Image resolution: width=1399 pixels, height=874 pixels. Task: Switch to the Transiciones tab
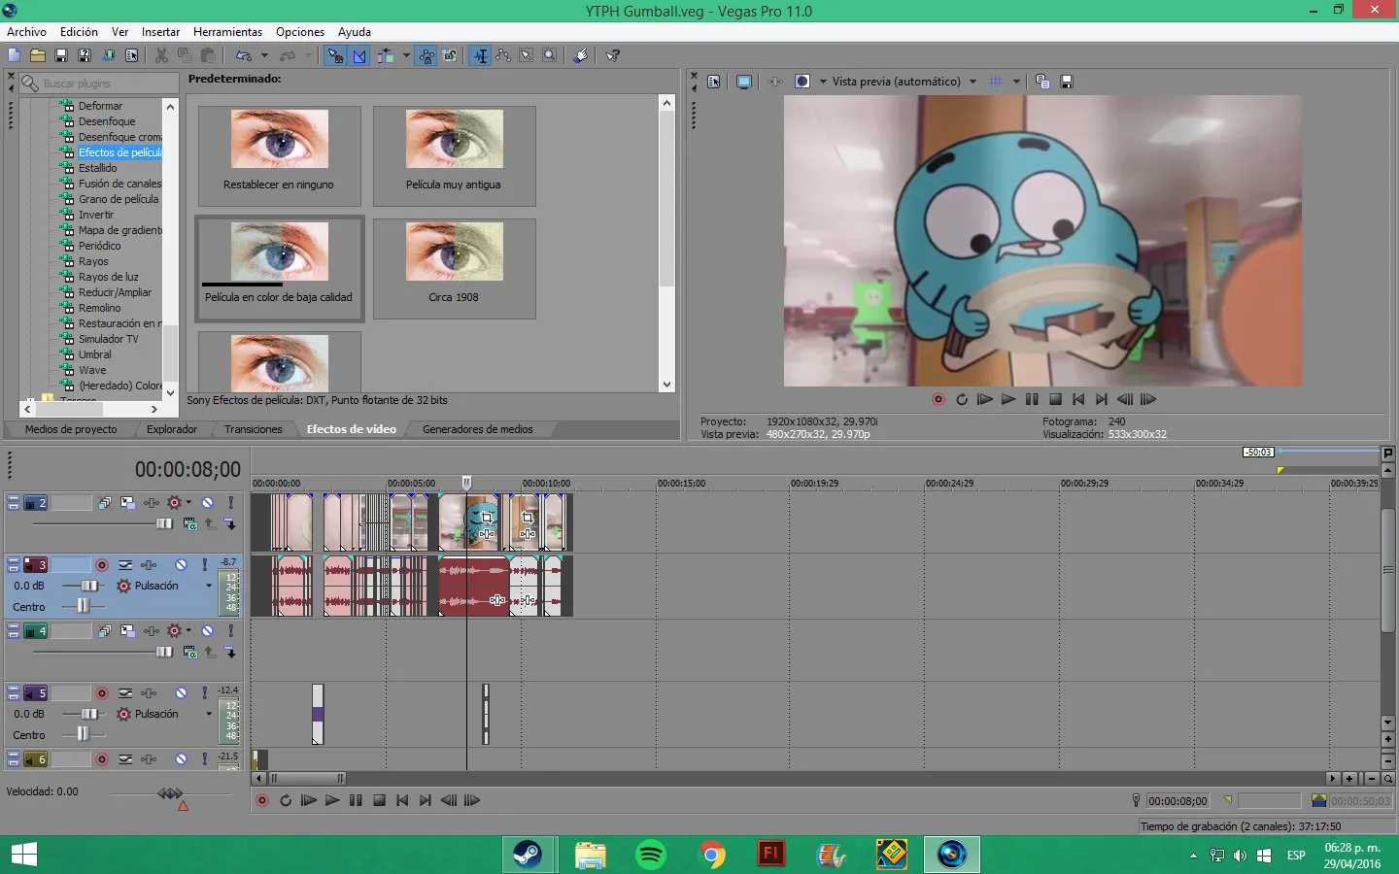(x=254, y=429)
